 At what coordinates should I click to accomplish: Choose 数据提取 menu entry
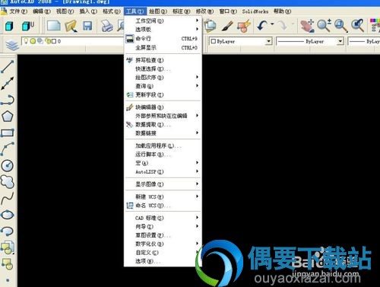(x=163, y=125)
